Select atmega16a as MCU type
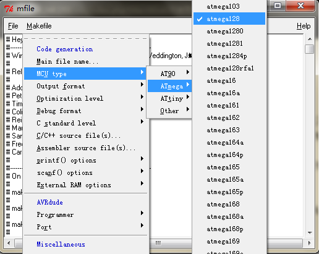 pos(229,93)
